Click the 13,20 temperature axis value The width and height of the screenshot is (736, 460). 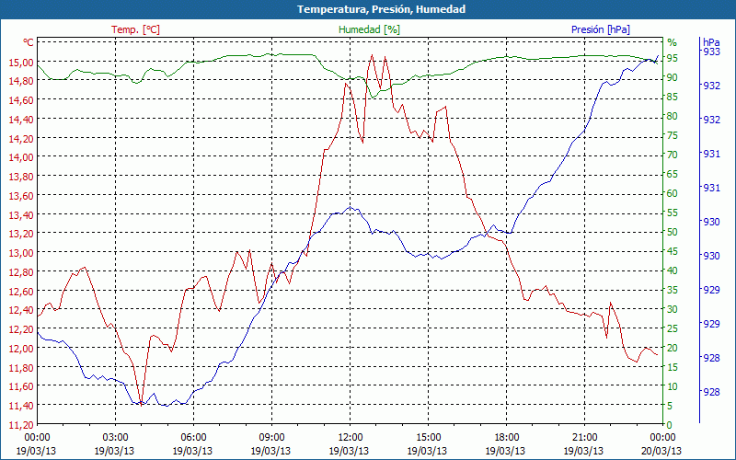21,234
